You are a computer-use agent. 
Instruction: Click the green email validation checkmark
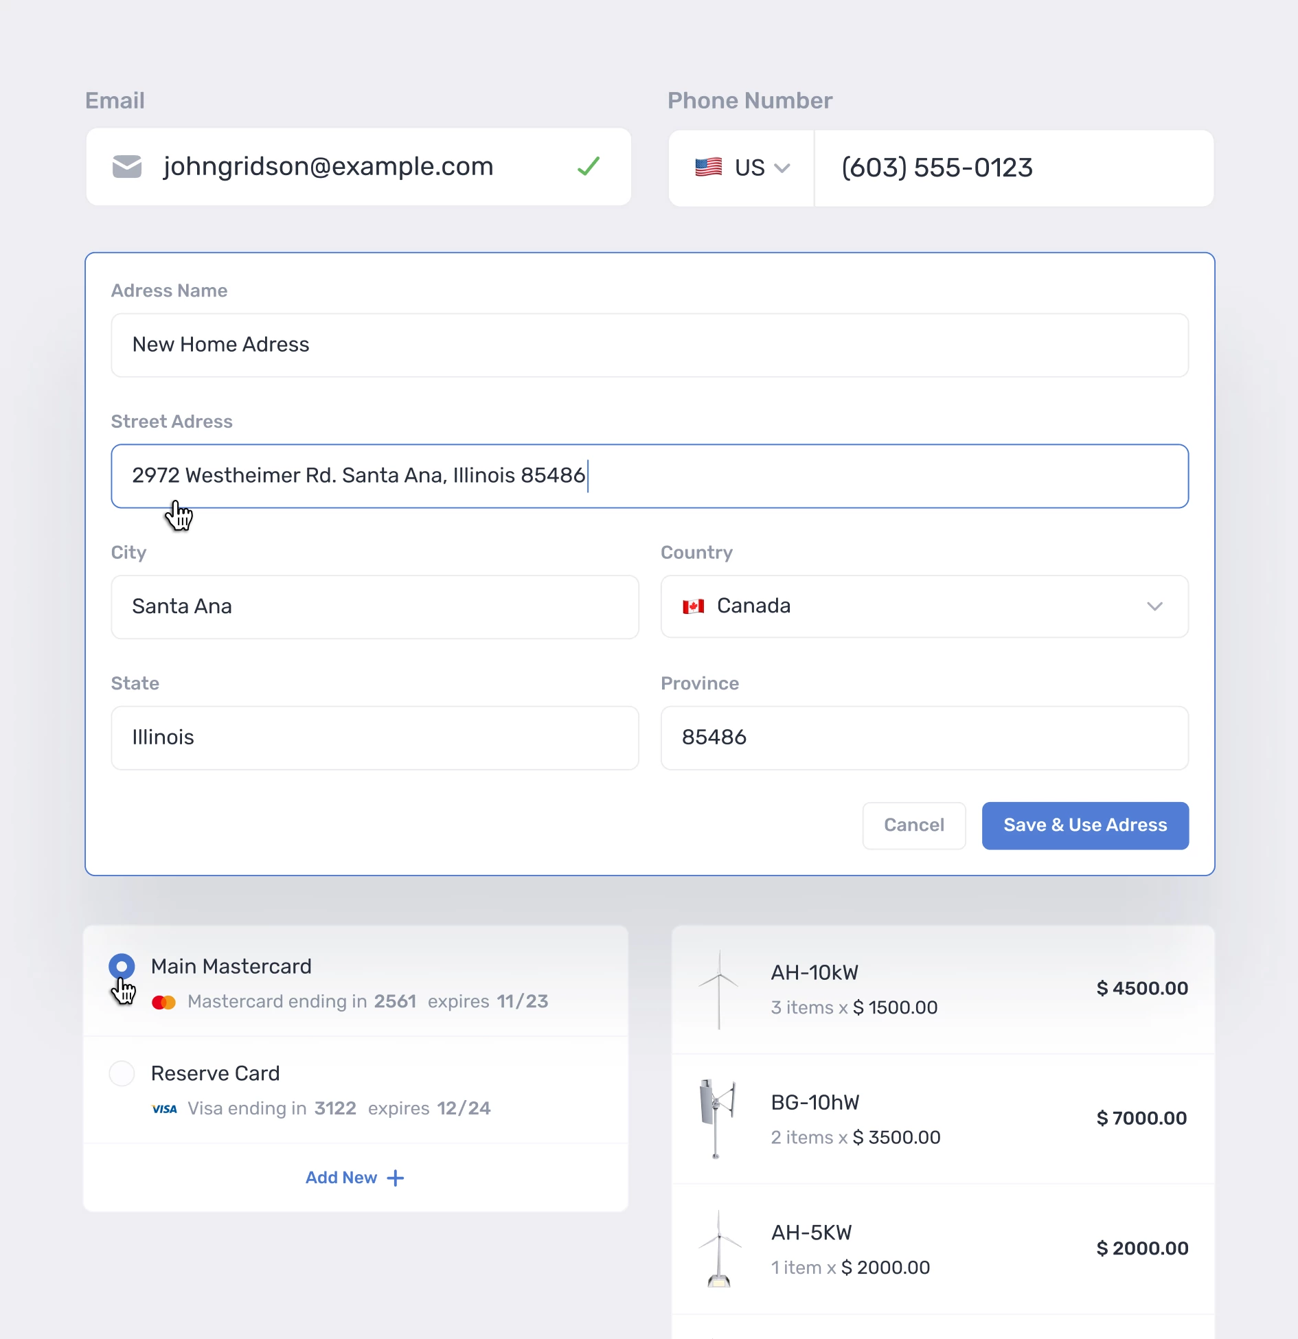click(589, 166)
